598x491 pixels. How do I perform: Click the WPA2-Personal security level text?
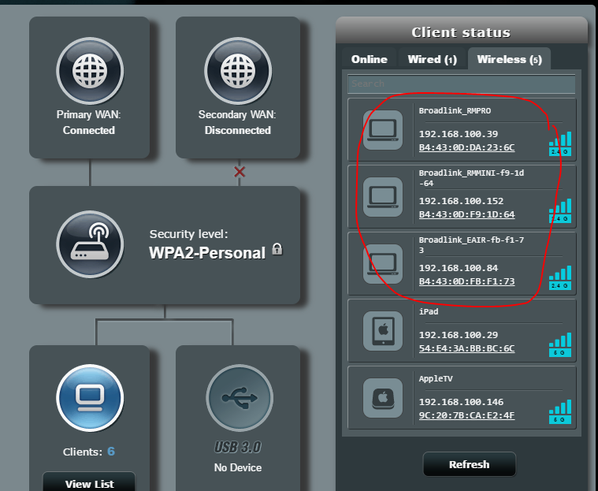207,253
